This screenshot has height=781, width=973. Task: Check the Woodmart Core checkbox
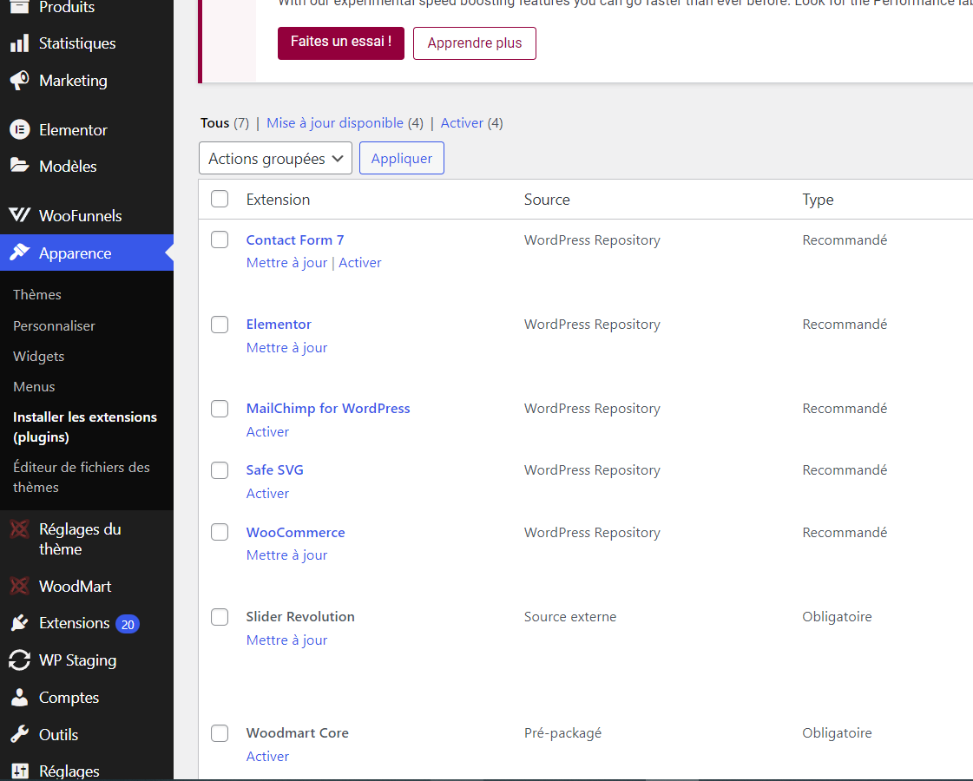click(220, 733)
